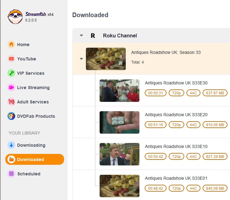Viewport: 230px width, 200px height.
Task: Show the Downloading library list
Action: [x=31, y=145]
